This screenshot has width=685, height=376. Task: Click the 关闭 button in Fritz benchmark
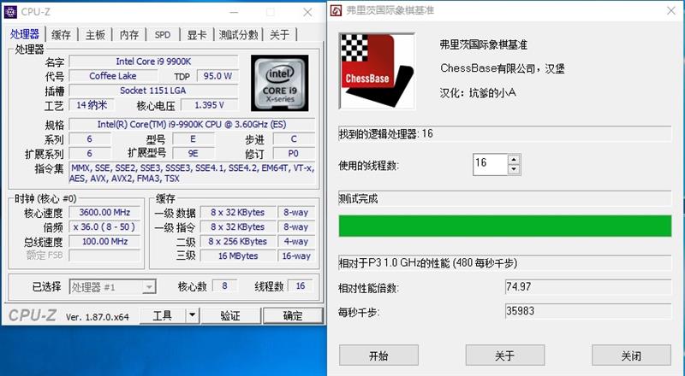[x=631, y=355]
